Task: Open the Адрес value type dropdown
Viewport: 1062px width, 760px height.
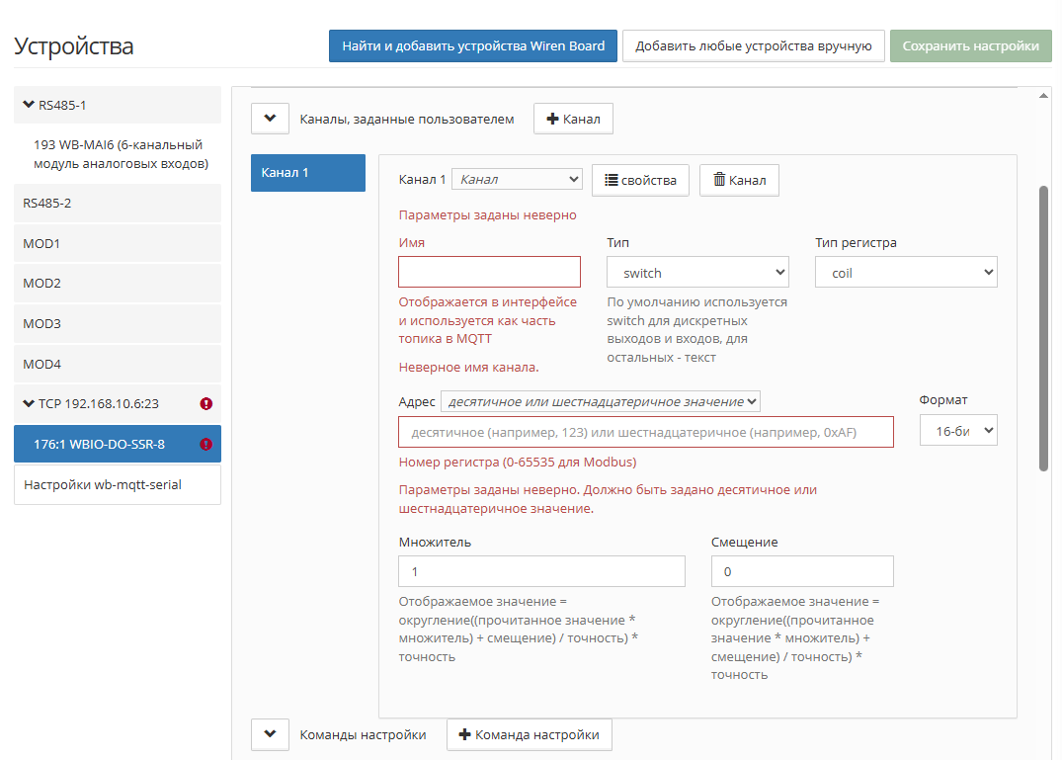Action: tap(600, 401)
